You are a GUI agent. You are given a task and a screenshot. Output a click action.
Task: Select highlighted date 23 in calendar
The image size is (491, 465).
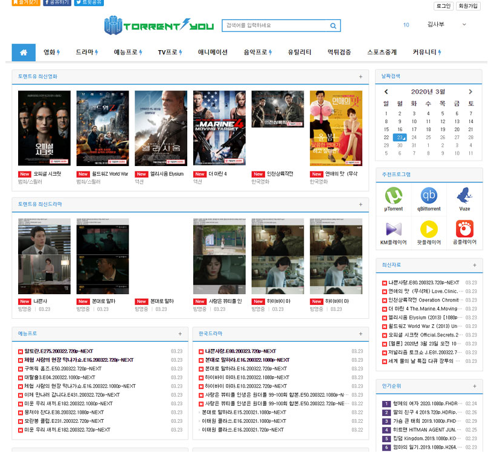tap(400, 138)
